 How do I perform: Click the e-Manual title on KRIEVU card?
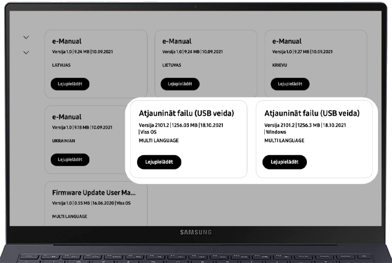tap(287, 41)
